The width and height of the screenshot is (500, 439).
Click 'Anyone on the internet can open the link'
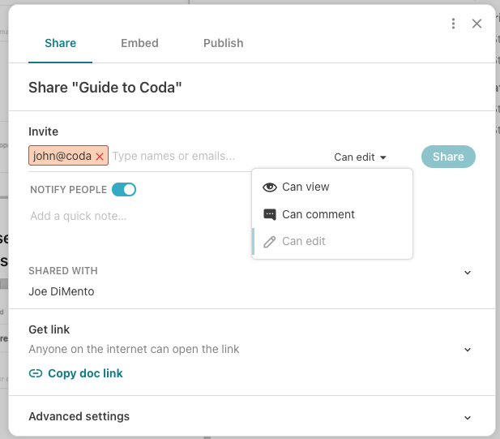tap(134, 349)
